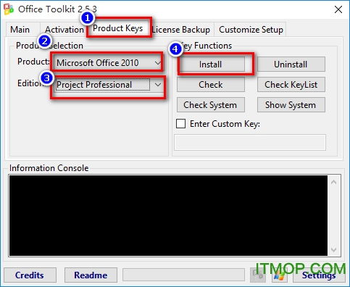Open the Customize Setup tab
Screen dimensions: 350x287
tap(251, 30)
